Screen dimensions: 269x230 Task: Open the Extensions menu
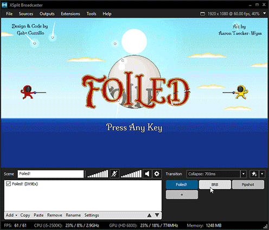pos(71,14)
